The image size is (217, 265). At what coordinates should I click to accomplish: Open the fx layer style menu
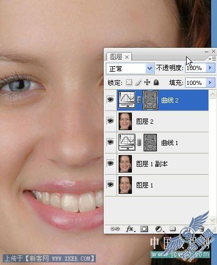point(130,229)
